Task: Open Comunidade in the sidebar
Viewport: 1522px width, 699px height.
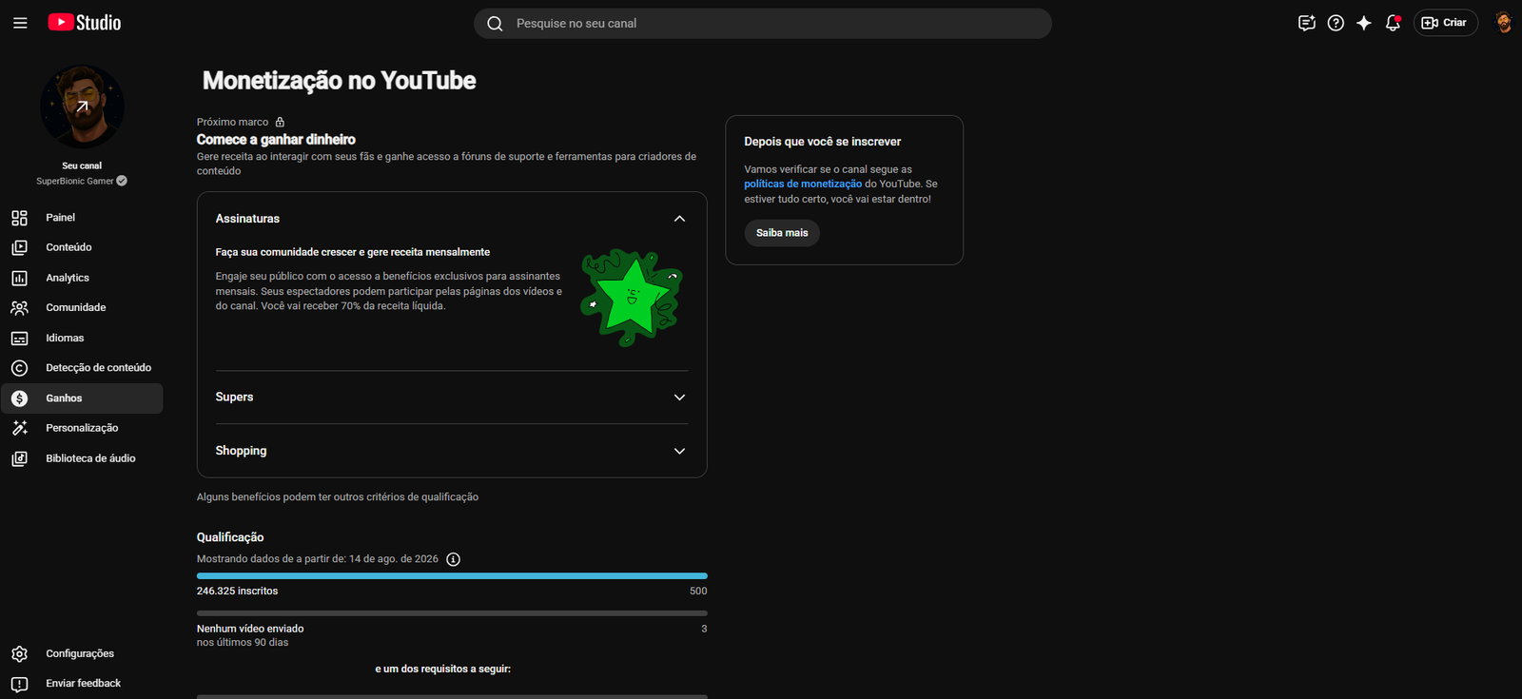Action: tap(82, 308)
